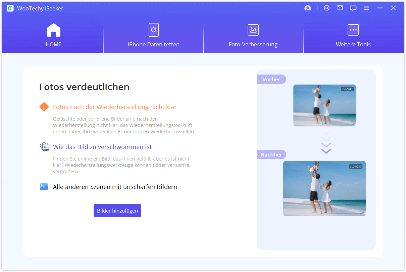Screen dimensions: 406x272
Task: Click the orange diamond bullet icon
Action: (x=44, y=106)
